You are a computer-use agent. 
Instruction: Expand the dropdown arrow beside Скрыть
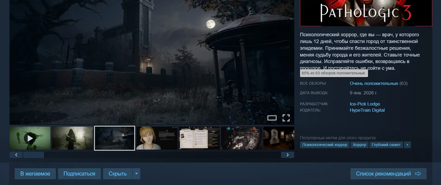(136, 174)
